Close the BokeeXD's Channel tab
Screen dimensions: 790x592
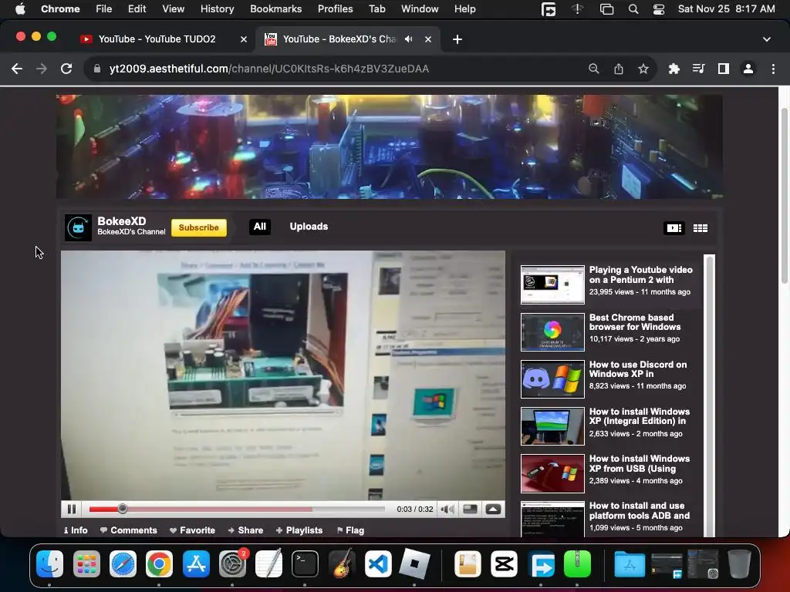click(428, 39)
